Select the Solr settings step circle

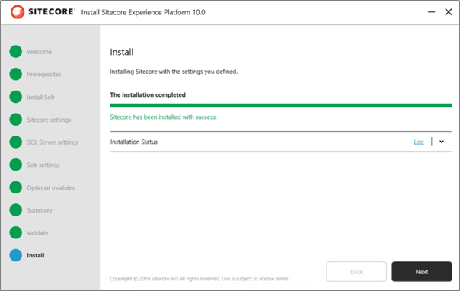tap(15, 165)
